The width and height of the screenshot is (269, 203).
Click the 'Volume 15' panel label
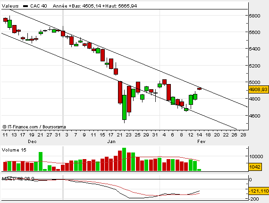(14, 150)
